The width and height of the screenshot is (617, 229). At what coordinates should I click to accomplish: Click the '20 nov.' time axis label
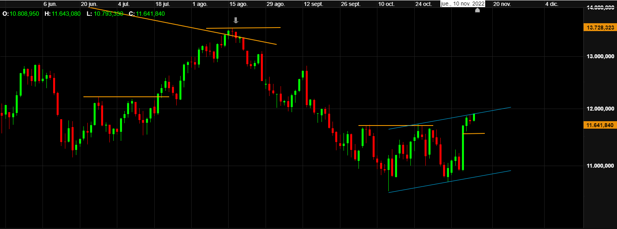pos(502,4)
